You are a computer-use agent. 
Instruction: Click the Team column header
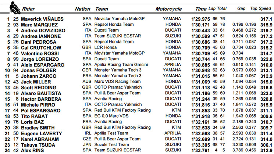102,9
